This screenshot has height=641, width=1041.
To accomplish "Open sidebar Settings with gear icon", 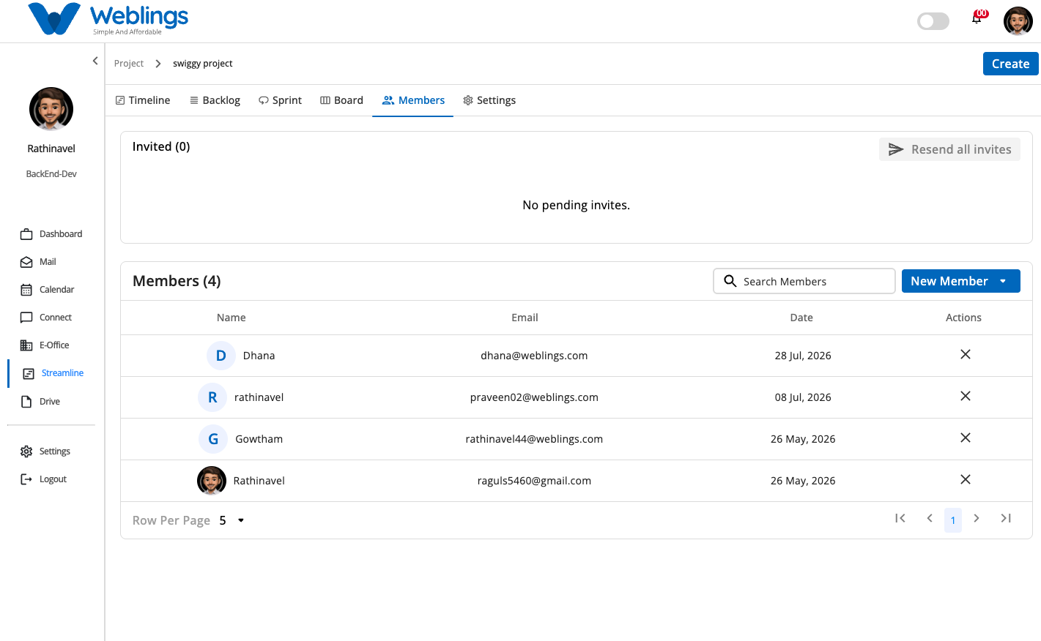I will (45, 451).
